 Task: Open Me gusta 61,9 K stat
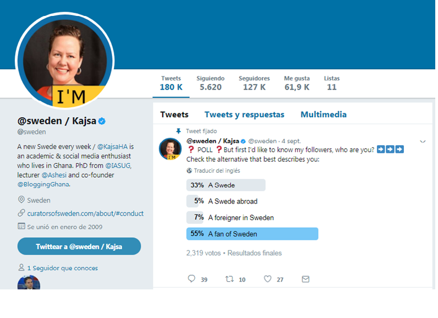(x=297, y=83)
